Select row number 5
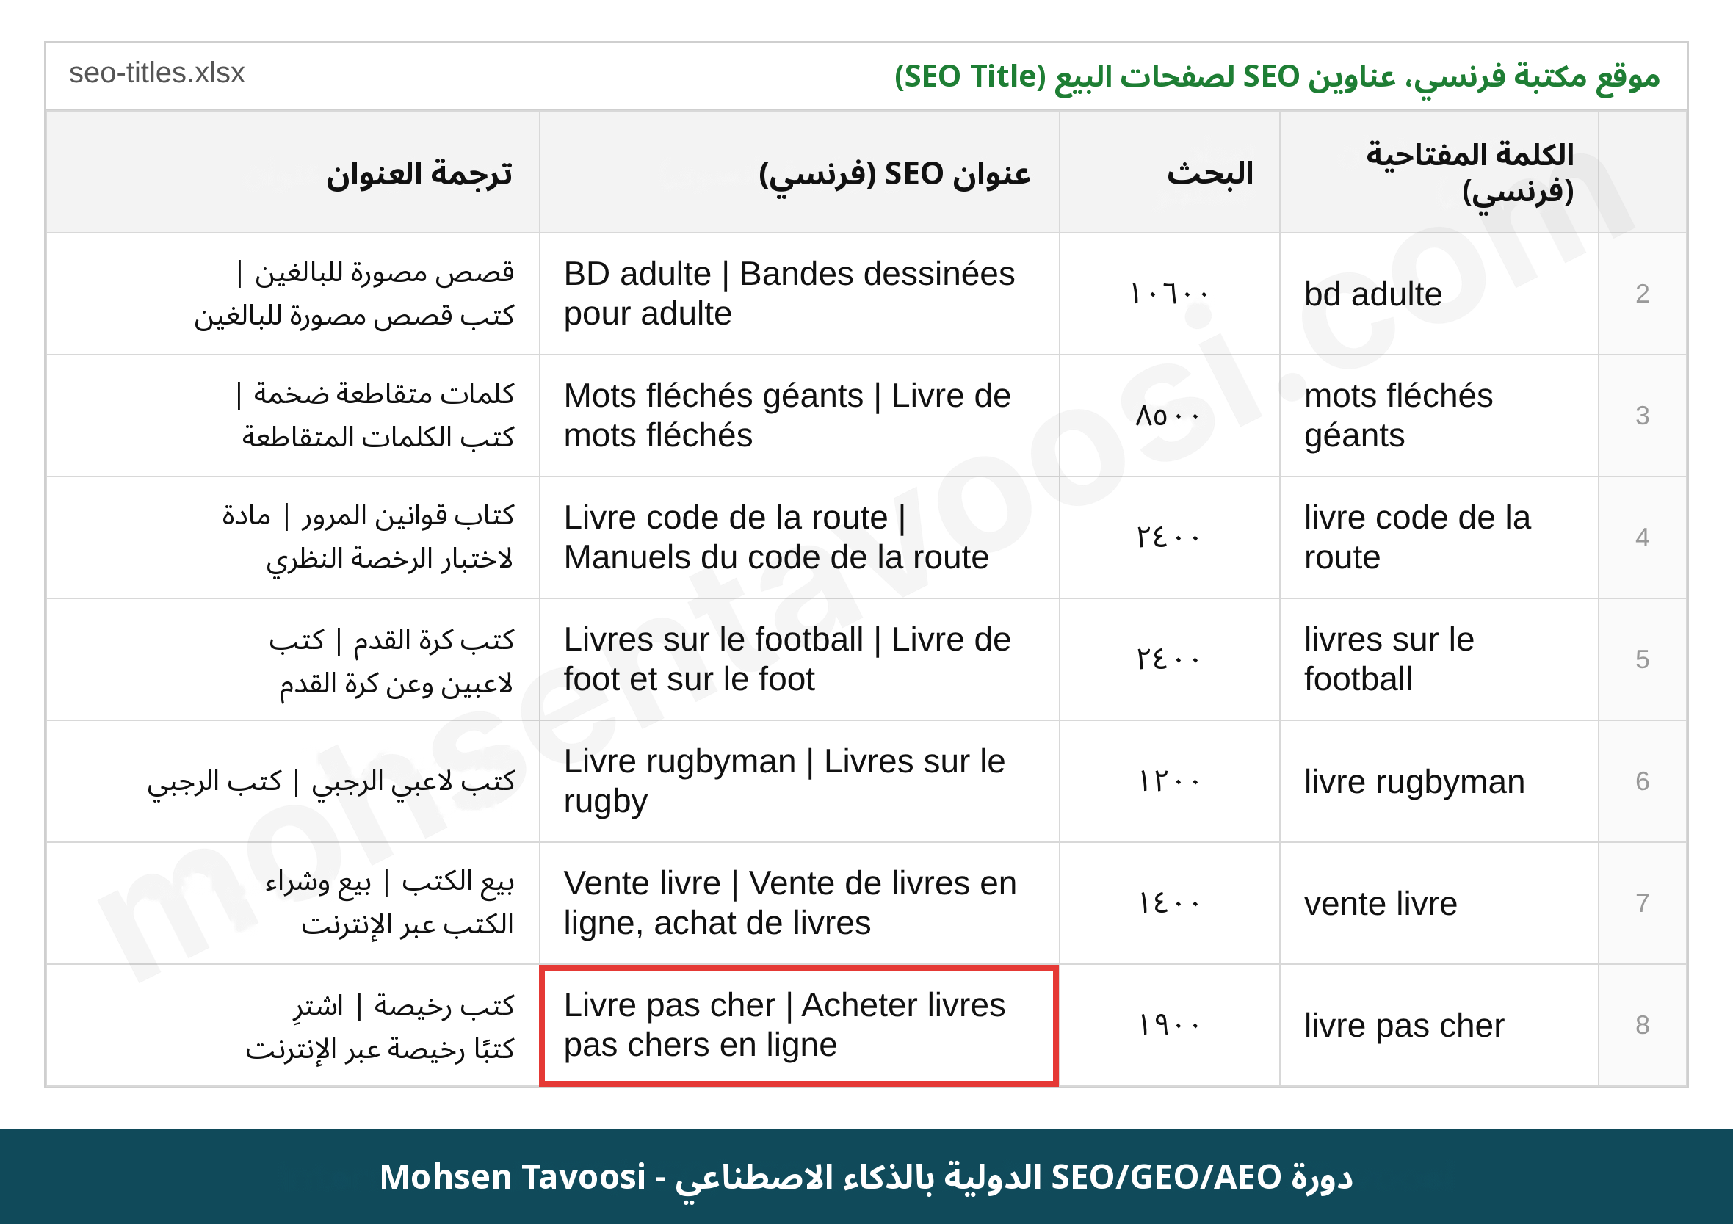This screenshot has height=1224, width=1733. (1643, 659)
